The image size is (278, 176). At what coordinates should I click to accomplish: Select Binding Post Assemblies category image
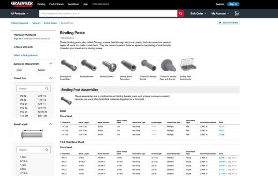tap(69, 65)
